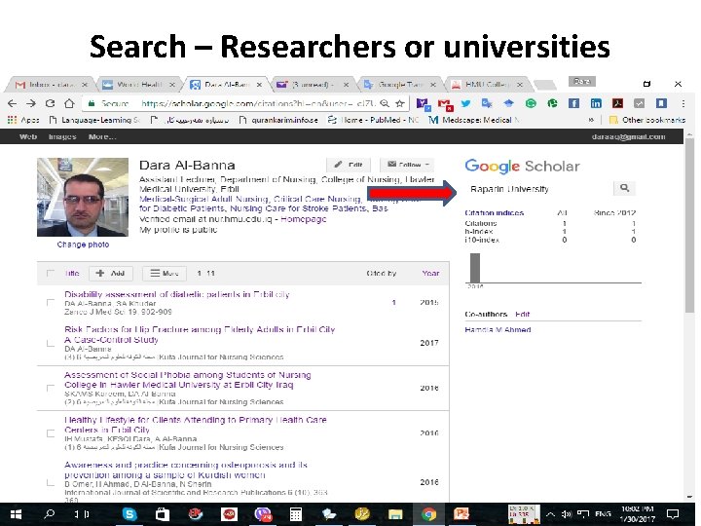The height and width of the screenshot is (526, 701).
Task: Open the Other bookmarks folder
Action: (x=647, y=120)
